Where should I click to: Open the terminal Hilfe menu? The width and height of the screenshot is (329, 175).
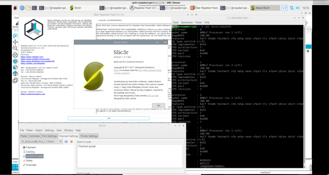(x=207, y=22)
